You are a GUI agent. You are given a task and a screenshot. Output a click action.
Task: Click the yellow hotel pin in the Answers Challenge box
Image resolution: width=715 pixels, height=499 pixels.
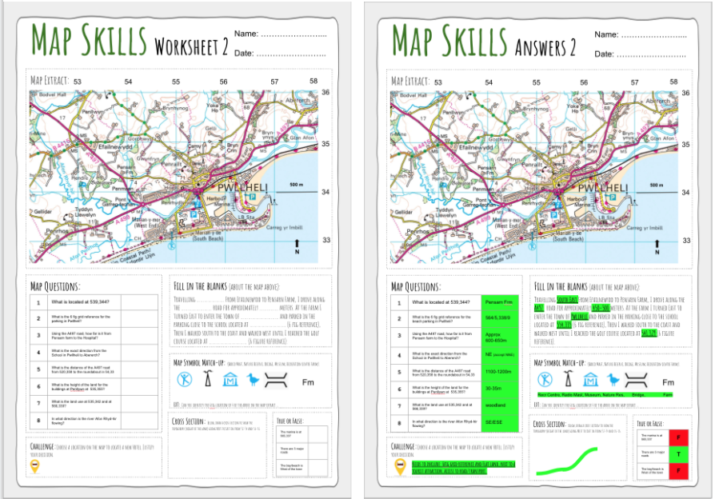tap(400, 467)
